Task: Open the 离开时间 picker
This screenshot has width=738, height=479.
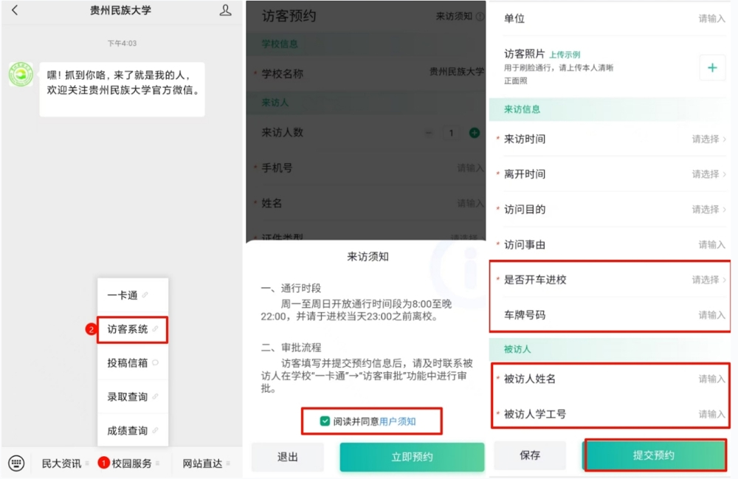Action: [610, 174]
